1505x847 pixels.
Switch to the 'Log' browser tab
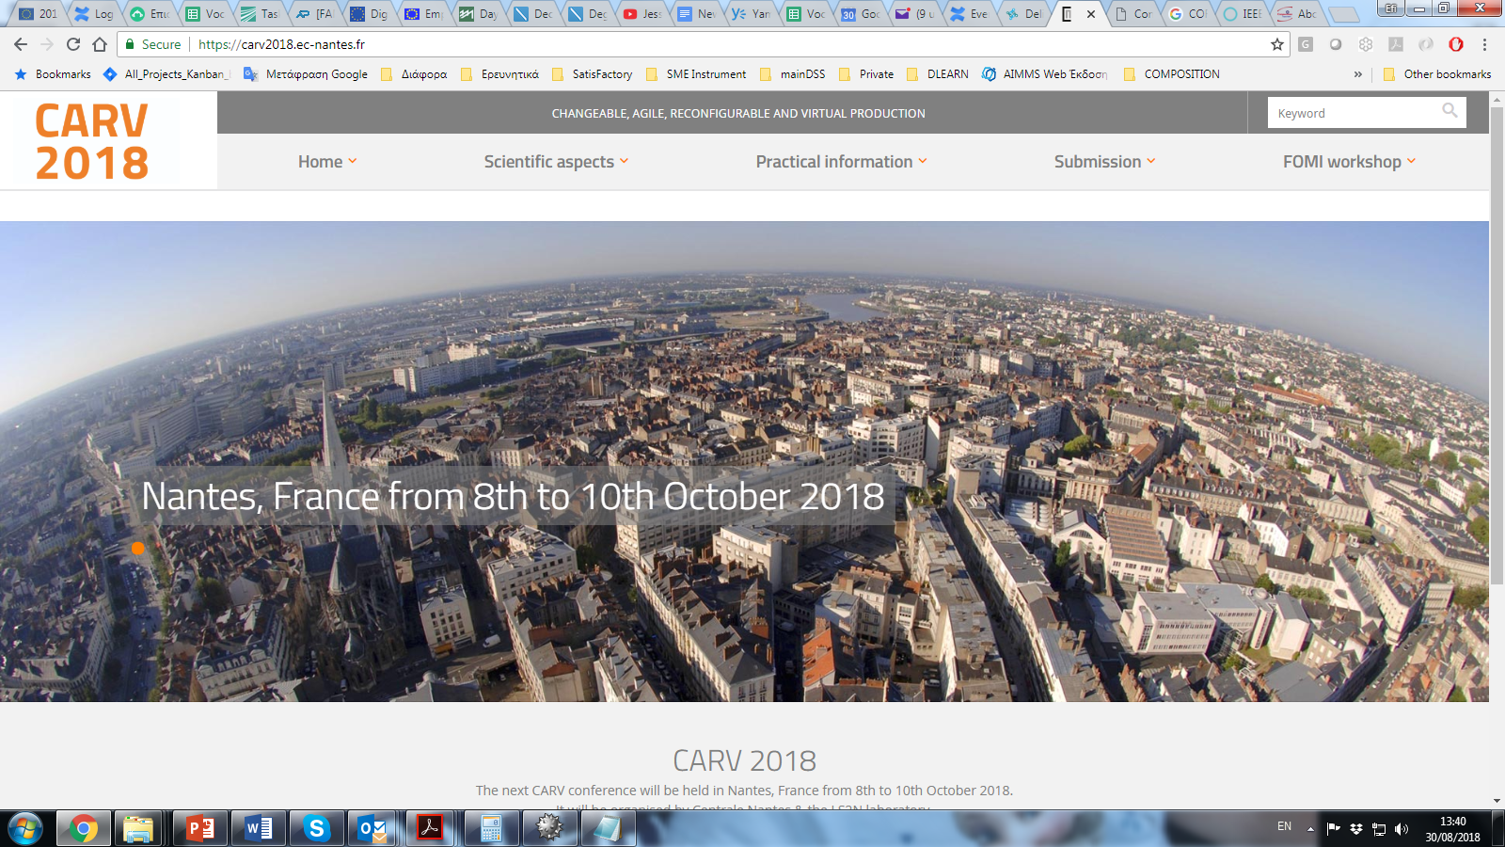tap(95, 14)
